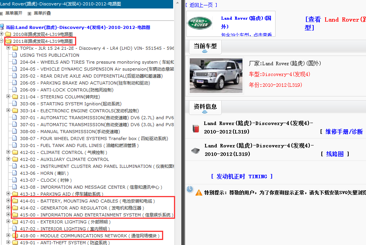Click document icon of 310-01 FUEL TANK

(x=15, y=145)
